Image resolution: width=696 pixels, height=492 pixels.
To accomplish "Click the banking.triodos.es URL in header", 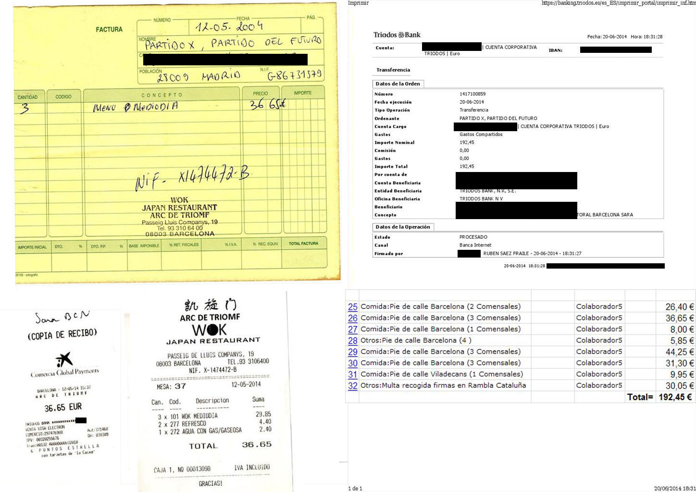I will (619, 3).
